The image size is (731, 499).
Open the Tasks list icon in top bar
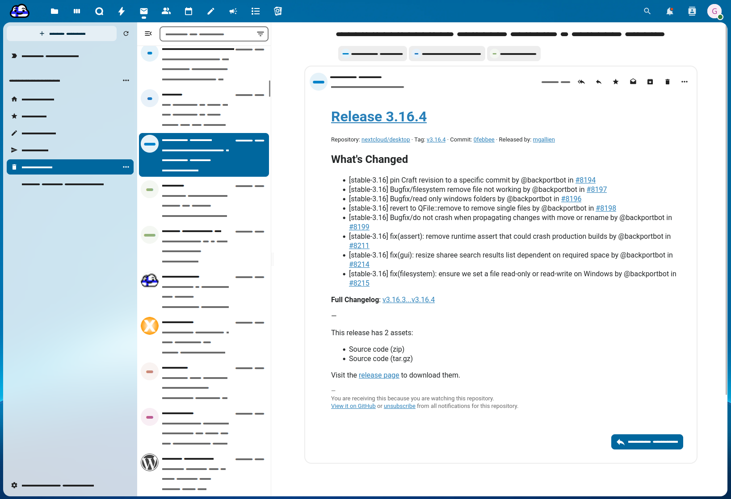tap(256, 11)
